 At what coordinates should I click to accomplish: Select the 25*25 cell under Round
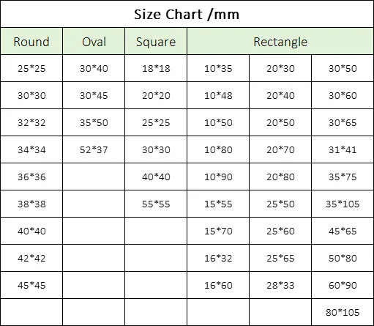pos(31,68)
